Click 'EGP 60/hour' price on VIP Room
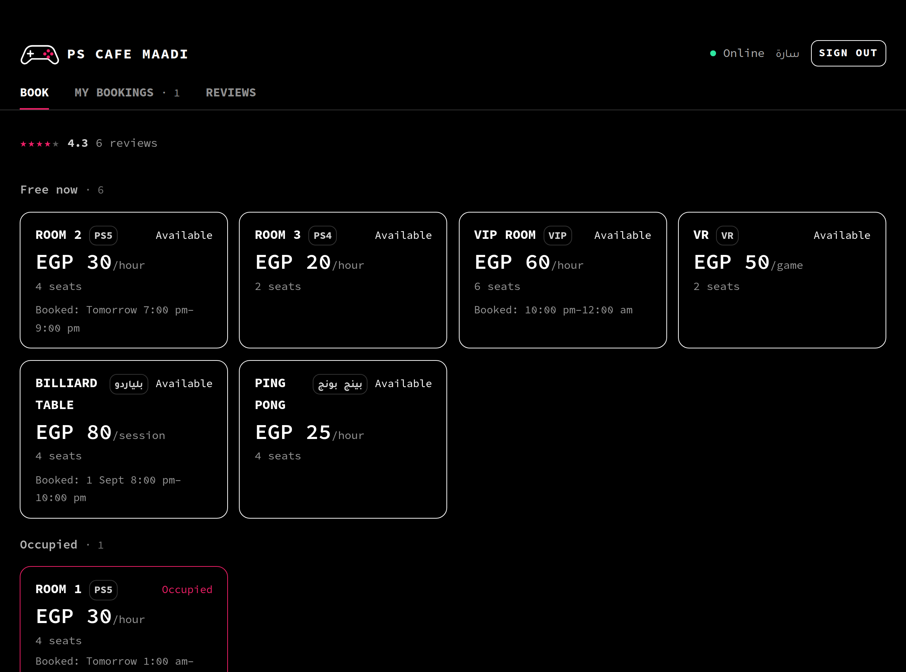This screenshot has width=906, height=672. click(529, 263)
